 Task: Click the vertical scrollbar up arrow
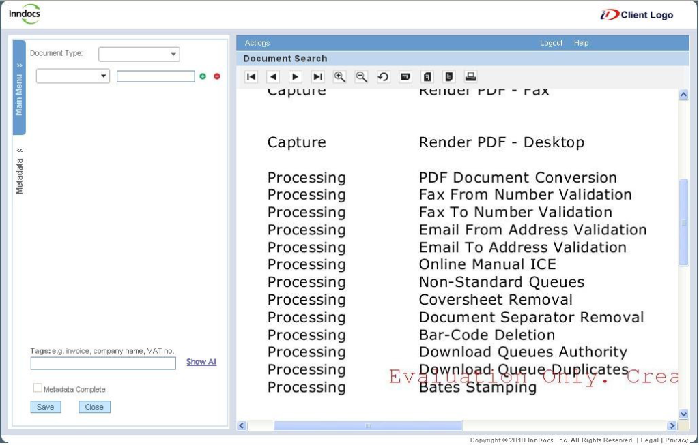[x=683, y=94]
